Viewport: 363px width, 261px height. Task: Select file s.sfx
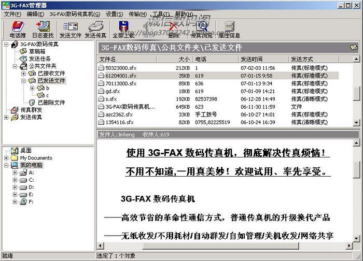click(x=218, y=99)
